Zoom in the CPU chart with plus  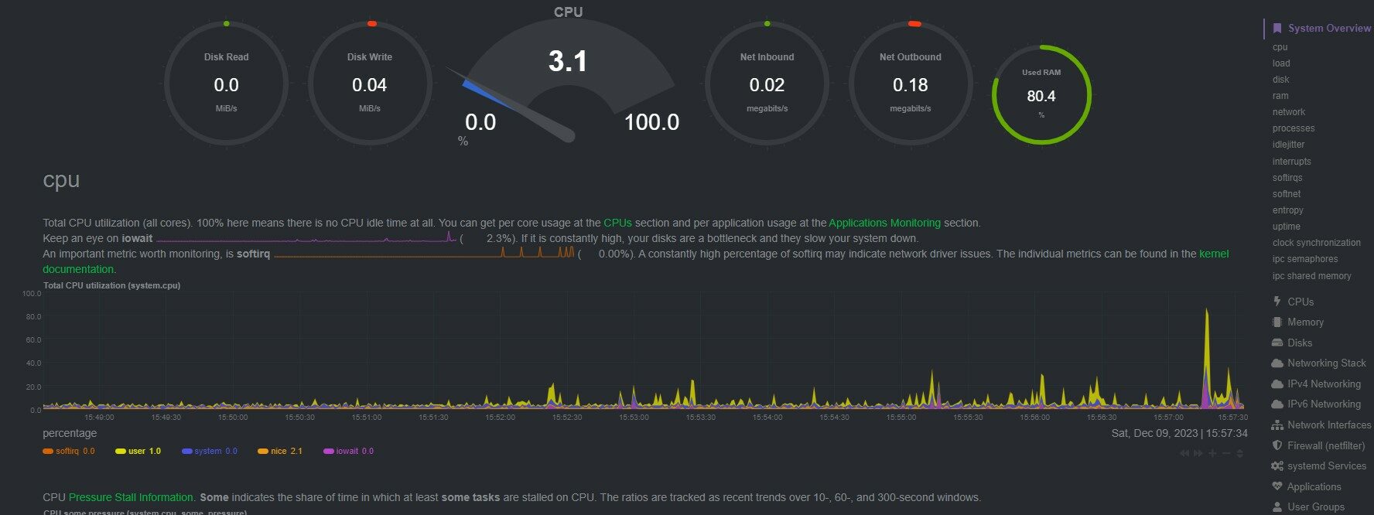click(1212, 453)
